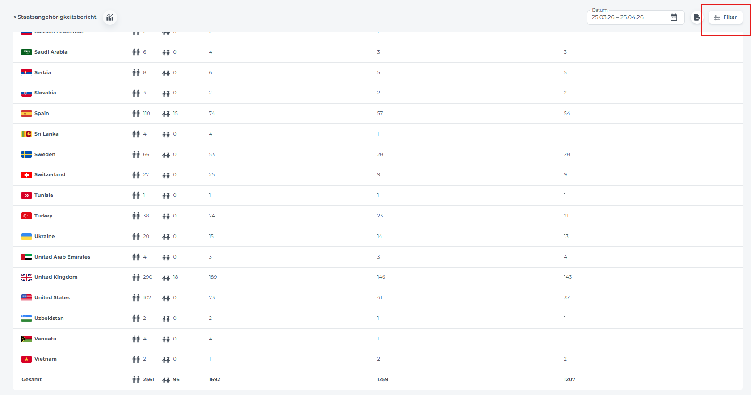Open the chart view icon beside report title
751x395 pixels.
click(x=110, y=17)
